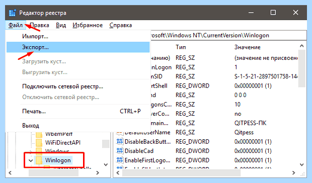Click the EnableFirstLogonAnimation DWORD value icon
The image size is (312, 183).
click(120, 160)
